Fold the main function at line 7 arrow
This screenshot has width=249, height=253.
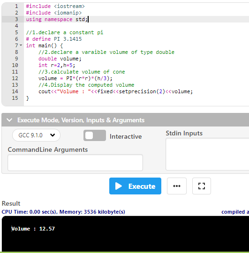(x=21, y=45)
